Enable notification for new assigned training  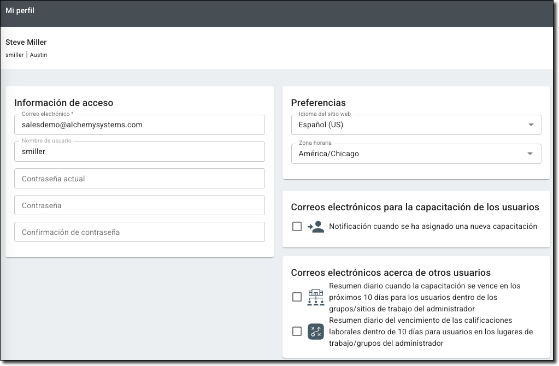[x=297, y=227]
